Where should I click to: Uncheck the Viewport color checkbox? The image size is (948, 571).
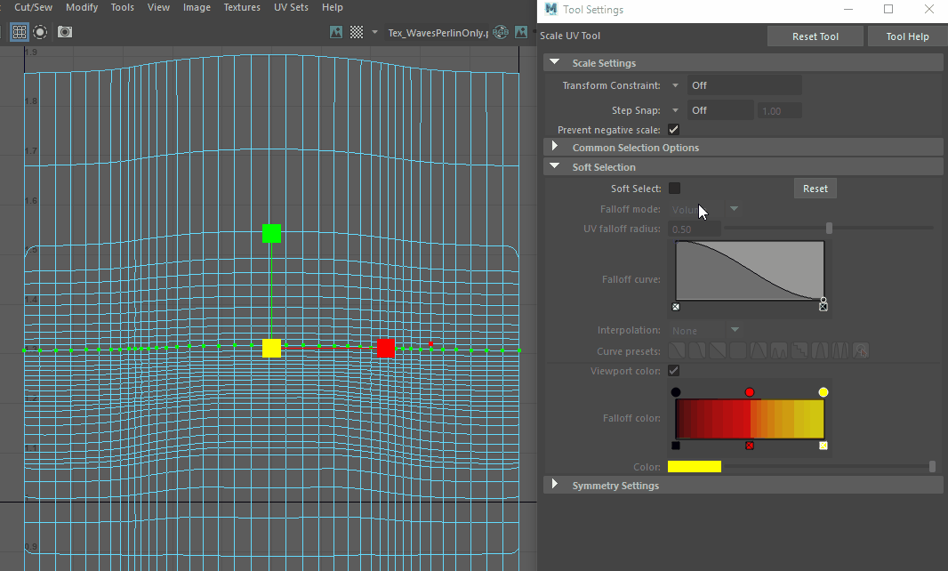click(x=674, y=371)
